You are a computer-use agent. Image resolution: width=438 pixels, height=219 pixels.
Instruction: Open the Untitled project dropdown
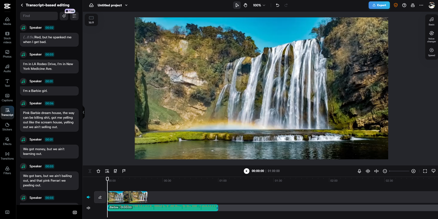[x=112, y=5]
